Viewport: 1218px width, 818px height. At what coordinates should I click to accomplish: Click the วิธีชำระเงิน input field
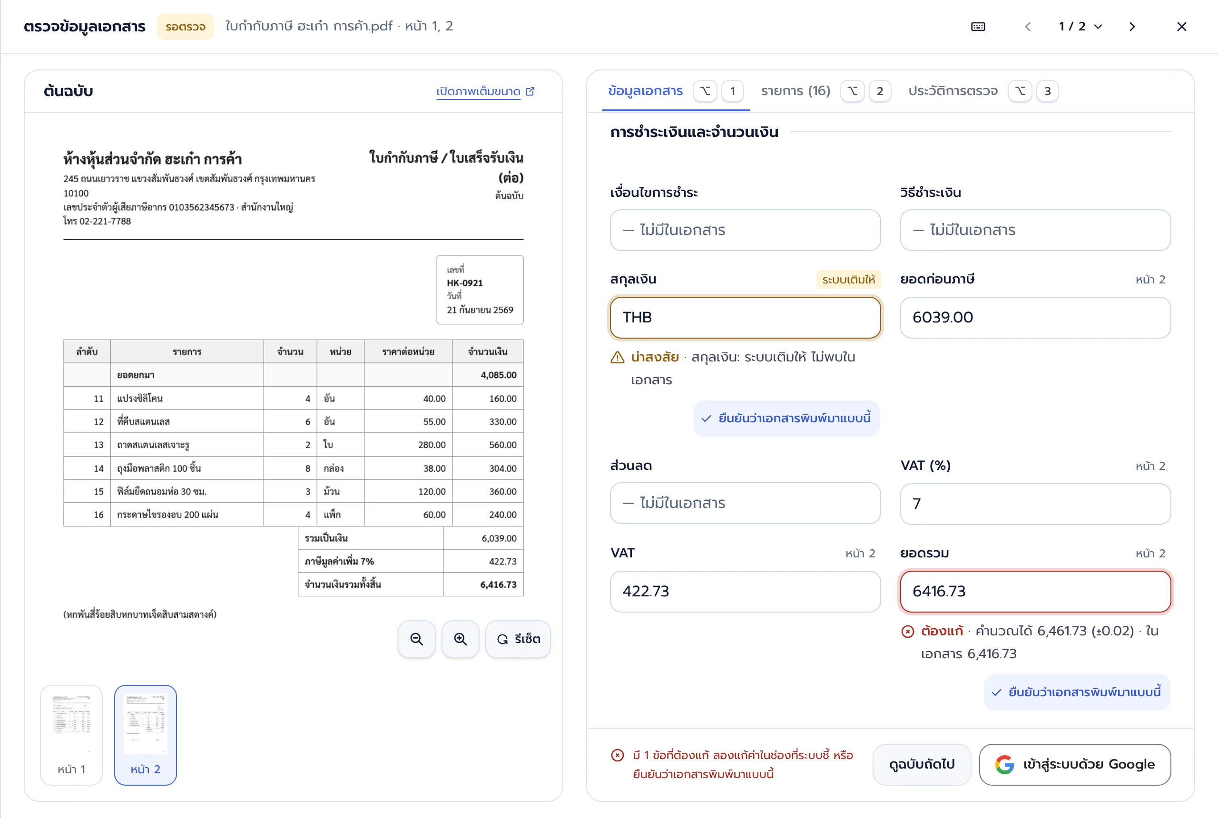pyautogui.click(x=1035, y=230)
